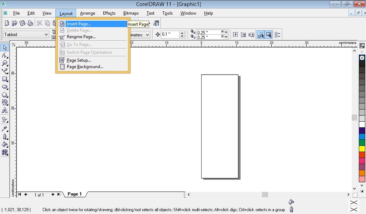Go to last page navigator button

pos(59,194)
